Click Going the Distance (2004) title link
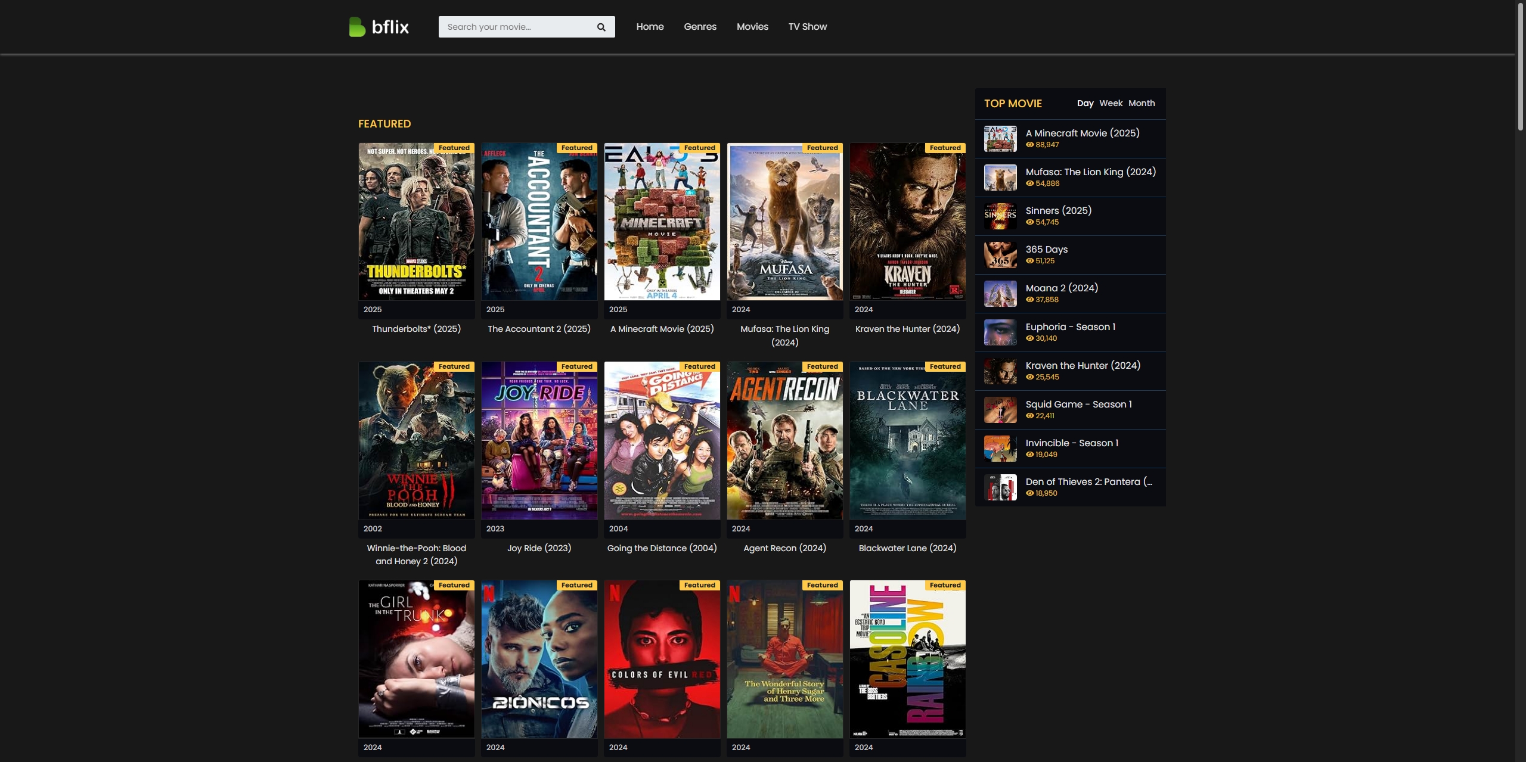The image size is (1526, 762). 662,548
